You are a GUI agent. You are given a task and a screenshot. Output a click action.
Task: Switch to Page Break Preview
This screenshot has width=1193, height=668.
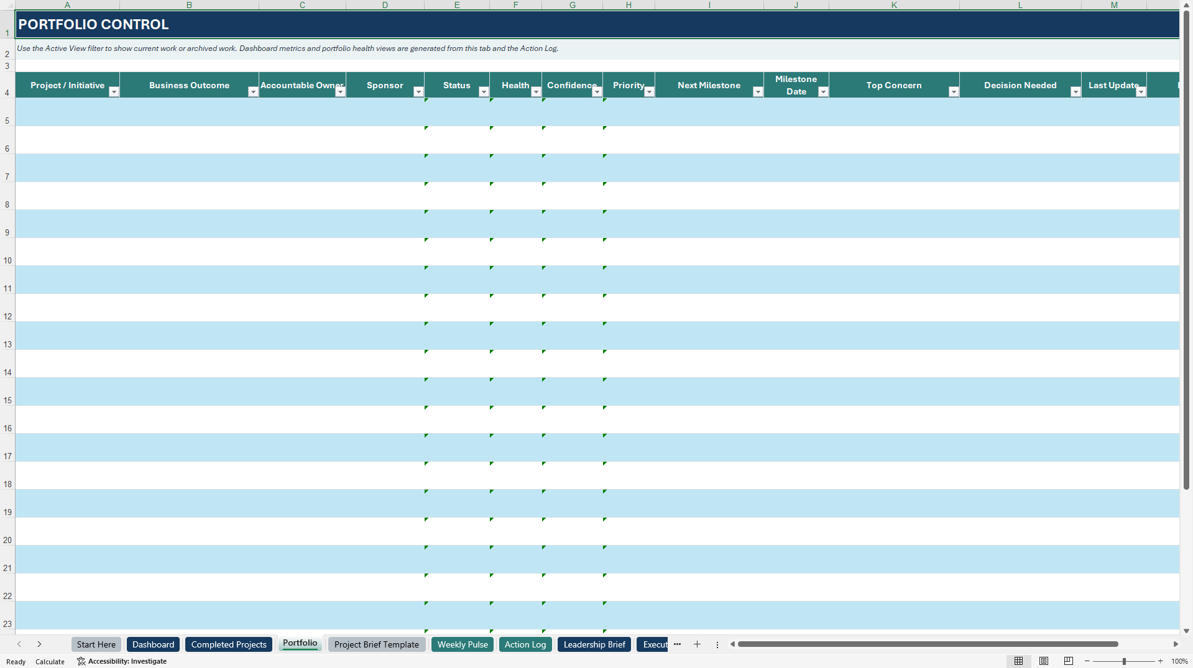tap(1069, 661)
